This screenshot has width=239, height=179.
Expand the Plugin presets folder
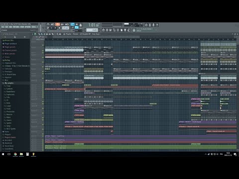pyautogui.click(x=9, y=47)
